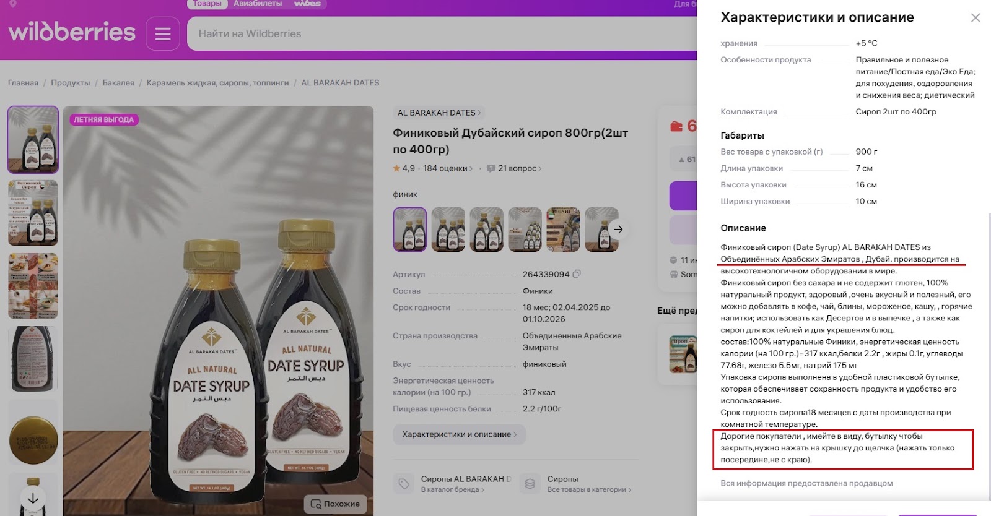Open Сиропы AL BARAKAH brand catalog link
991x516 pixels.
tap(453, 484)
